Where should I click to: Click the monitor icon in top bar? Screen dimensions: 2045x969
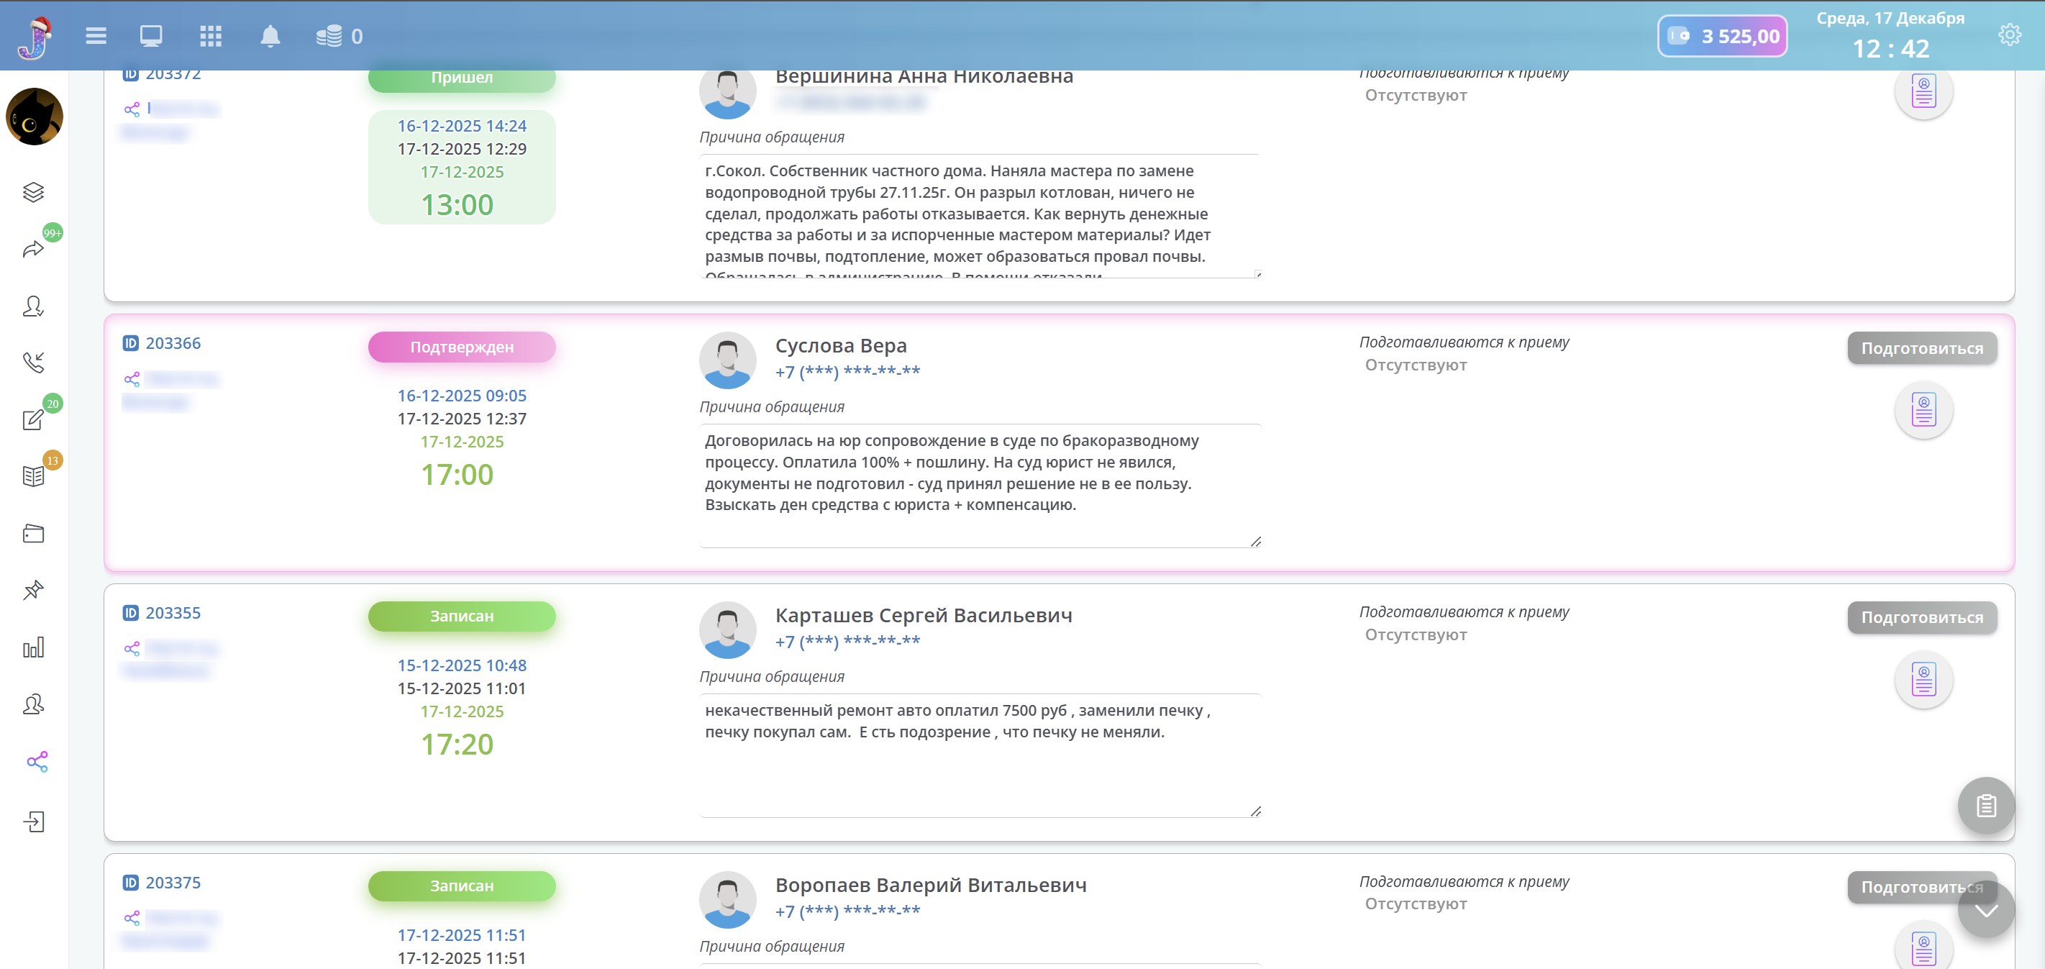click(x=151, y=36)
